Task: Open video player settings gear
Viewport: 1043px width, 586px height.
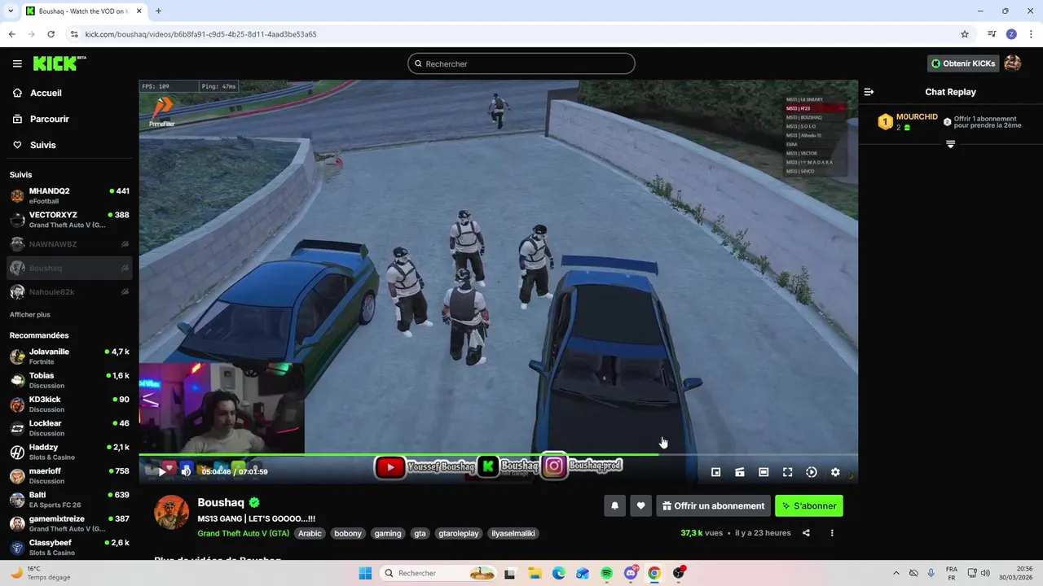Action: tap(835, 472)
